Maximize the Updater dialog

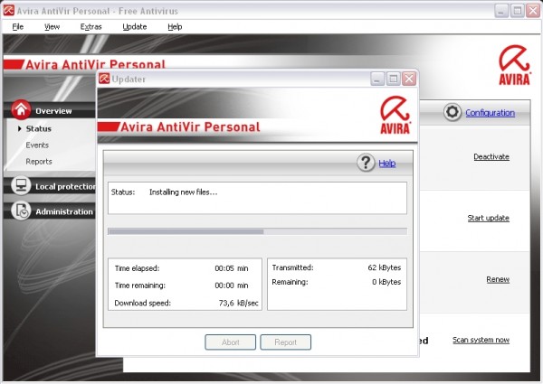[393, 79]
